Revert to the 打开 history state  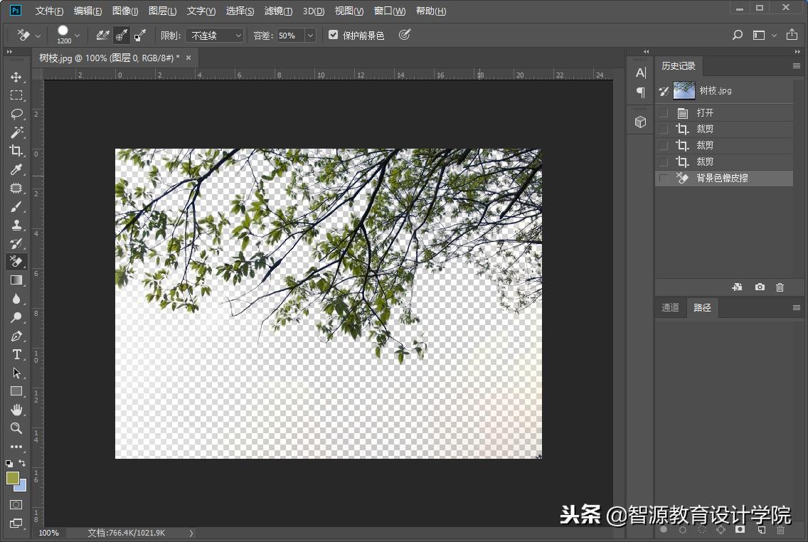pyautogui.click(x=705, y=112)
